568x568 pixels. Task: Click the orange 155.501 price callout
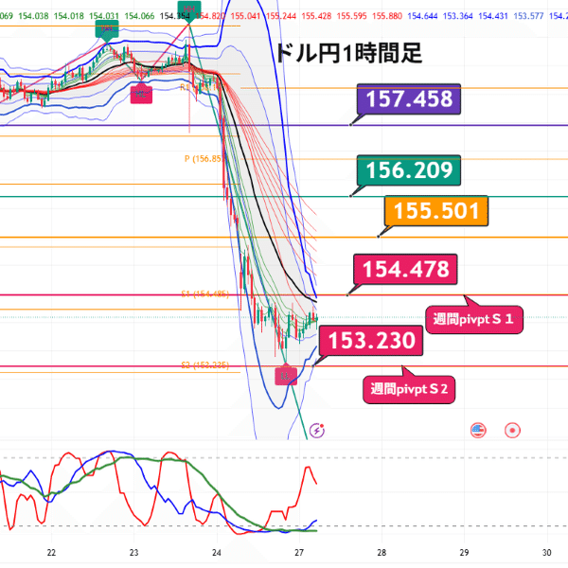(x=436, y=211)
